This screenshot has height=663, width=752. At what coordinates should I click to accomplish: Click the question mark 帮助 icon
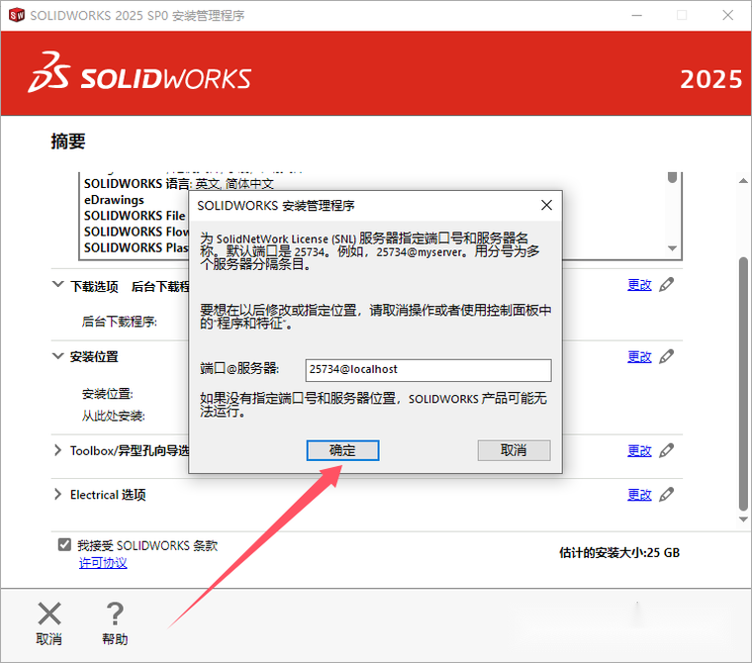(x=115, y=615)
